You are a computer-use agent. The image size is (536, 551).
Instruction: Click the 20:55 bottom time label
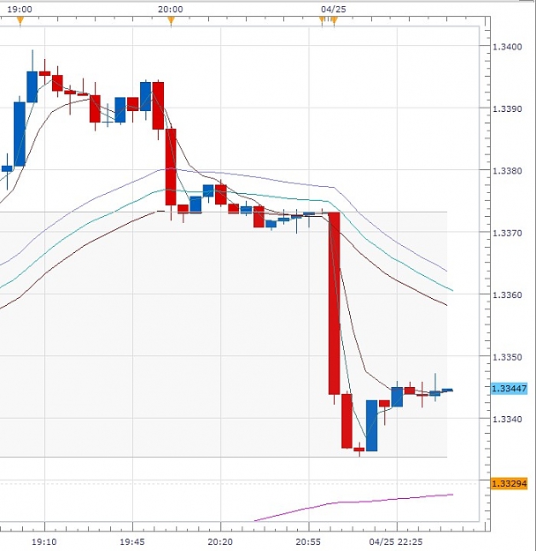[x=309, y=542]
